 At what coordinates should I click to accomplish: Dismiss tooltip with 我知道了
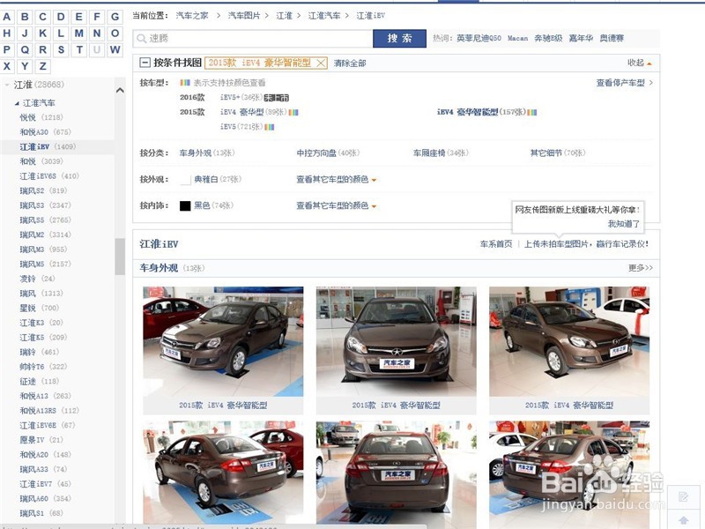pos(624,224)
